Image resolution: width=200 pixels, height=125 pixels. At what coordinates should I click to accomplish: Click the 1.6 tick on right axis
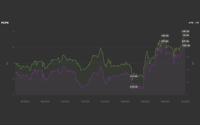click(188, 57)
